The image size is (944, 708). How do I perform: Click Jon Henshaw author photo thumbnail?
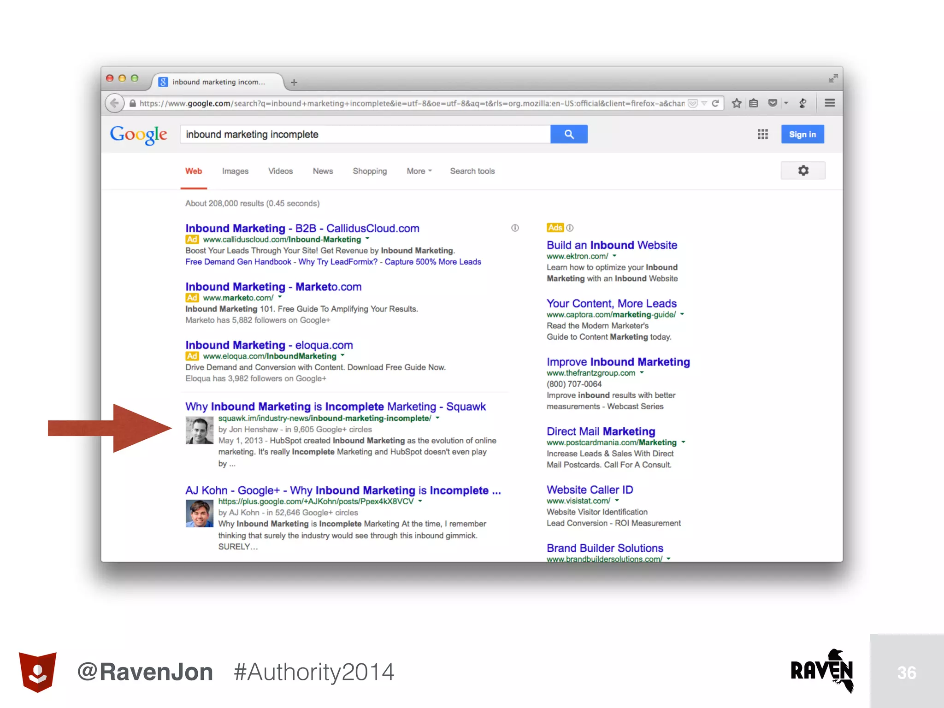tap(200, 430)
